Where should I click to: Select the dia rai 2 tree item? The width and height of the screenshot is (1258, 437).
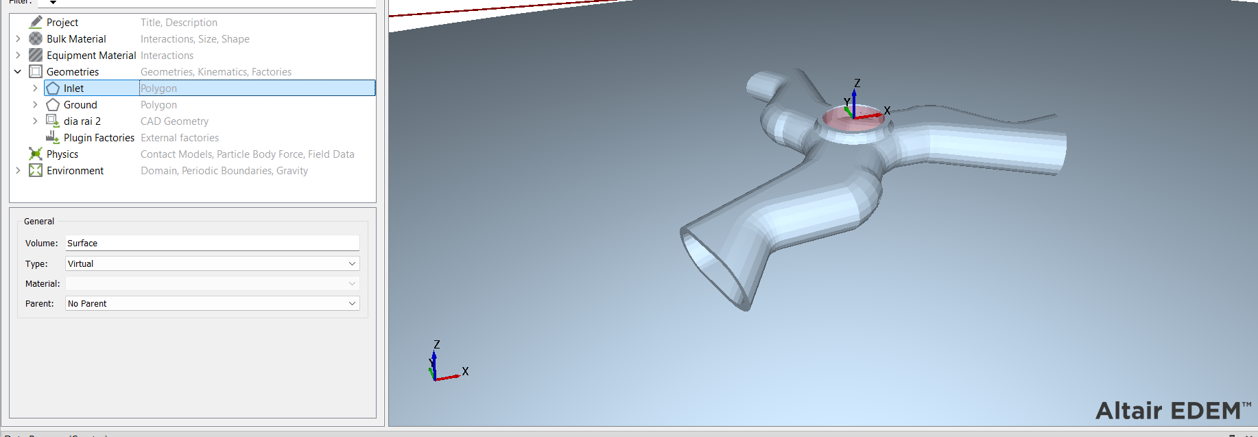pyautogui.click(x=82, y=121)
